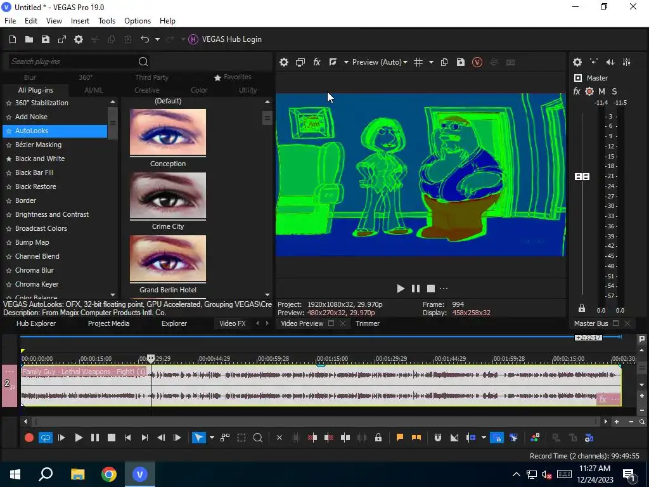Toggle the Dim Output speaker icon

[610, 62]
